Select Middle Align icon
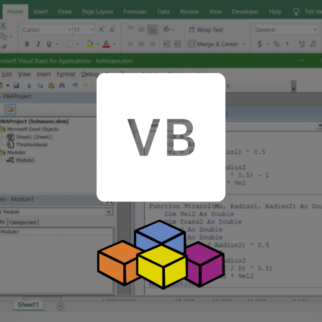 [x=141, y=29]
